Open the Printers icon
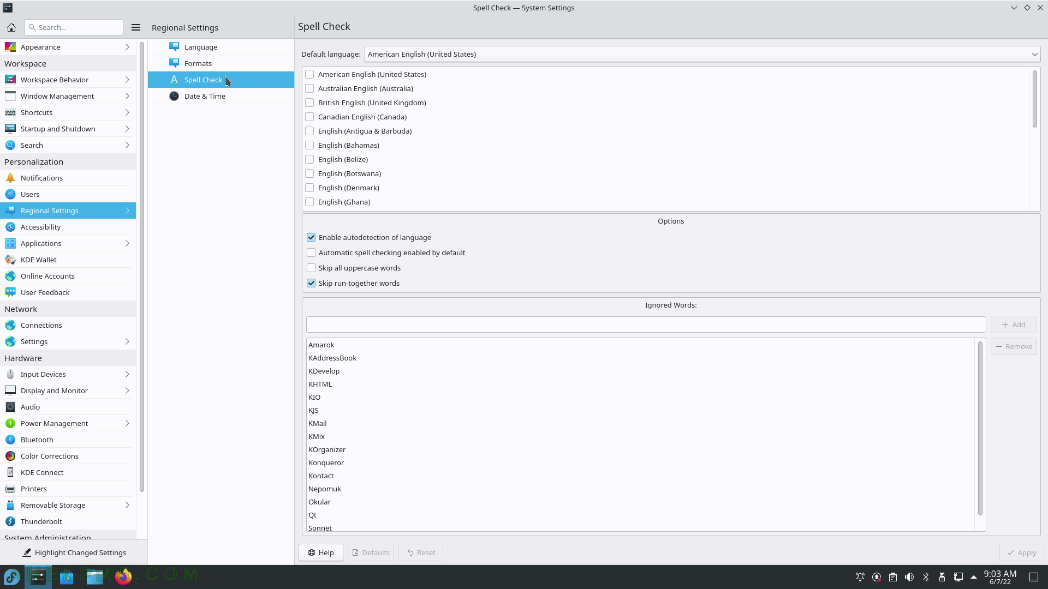 click(10, 489)
